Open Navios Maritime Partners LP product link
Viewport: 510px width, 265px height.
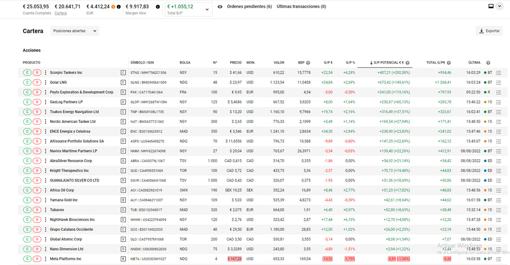(x=74, y=151)
